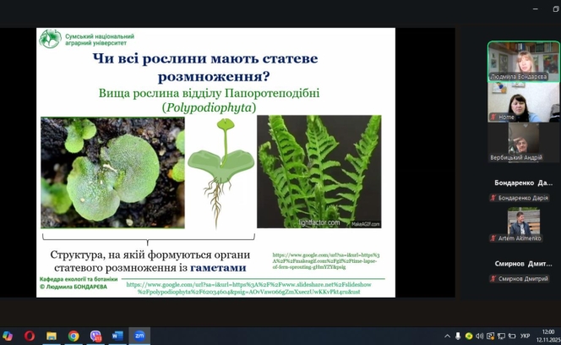Click the Бондаренко Дарія participant tile
Image resolution: width=561 pixels, height=345 pixels.
(x=523, y=189)
